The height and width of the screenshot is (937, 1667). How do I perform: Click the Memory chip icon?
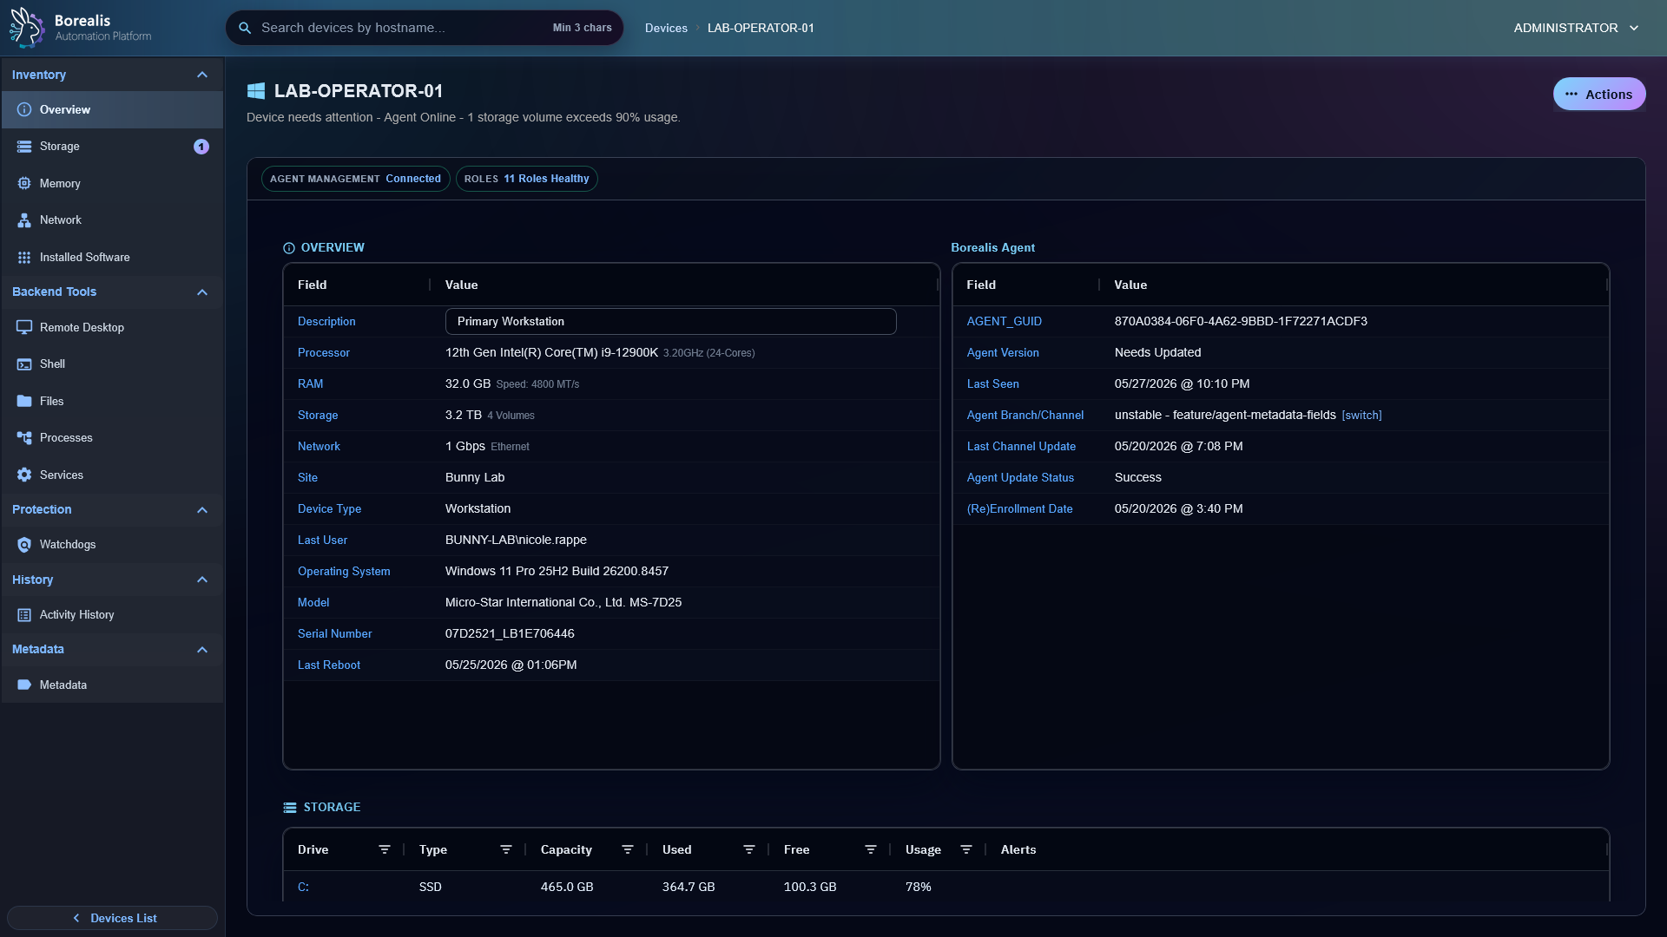click(24, 184)
